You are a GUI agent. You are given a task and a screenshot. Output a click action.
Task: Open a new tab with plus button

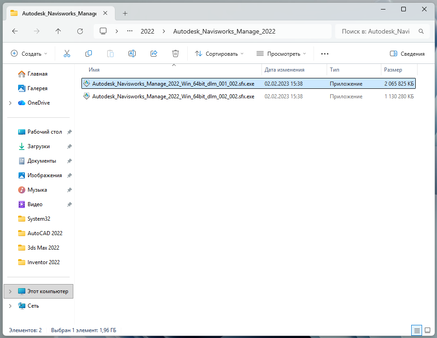coord(125,13)
